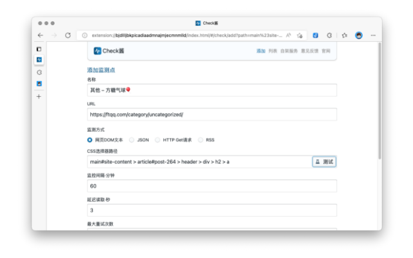Open the browser profile avatar

point(359,35)
